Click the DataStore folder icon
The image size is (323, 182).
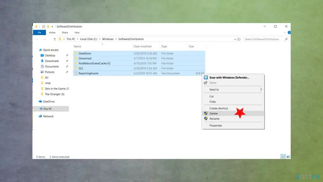click(76, 53)
